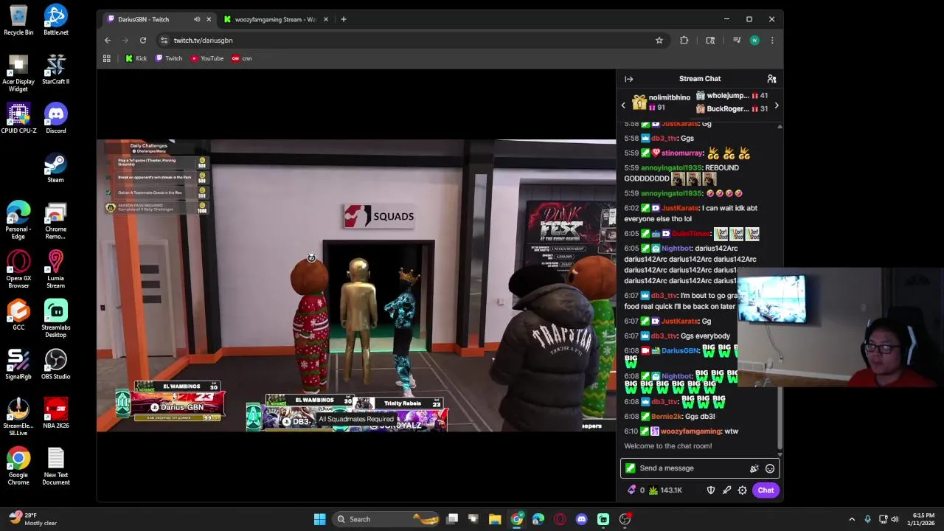Open the wholejump gifter entry

tap(732, 96)
